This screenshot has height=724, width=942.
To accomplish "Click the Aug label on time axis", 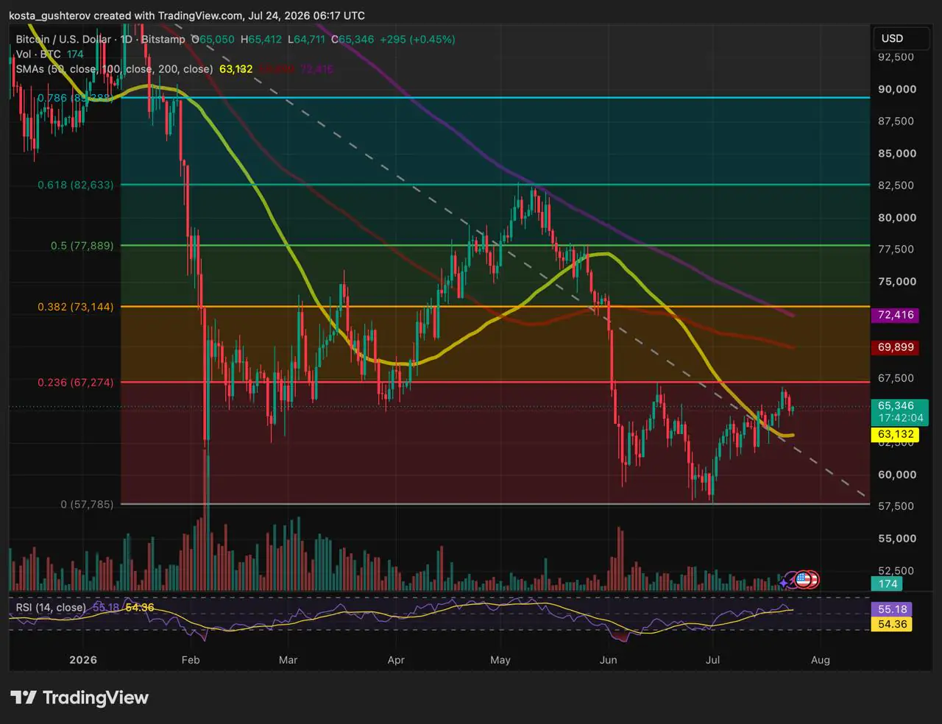I will point(821,659).
